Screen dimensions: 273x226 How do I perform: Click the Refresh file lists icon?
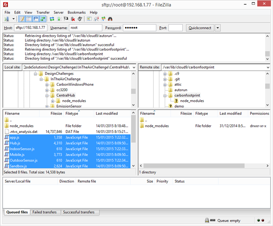tap(52, 19)
